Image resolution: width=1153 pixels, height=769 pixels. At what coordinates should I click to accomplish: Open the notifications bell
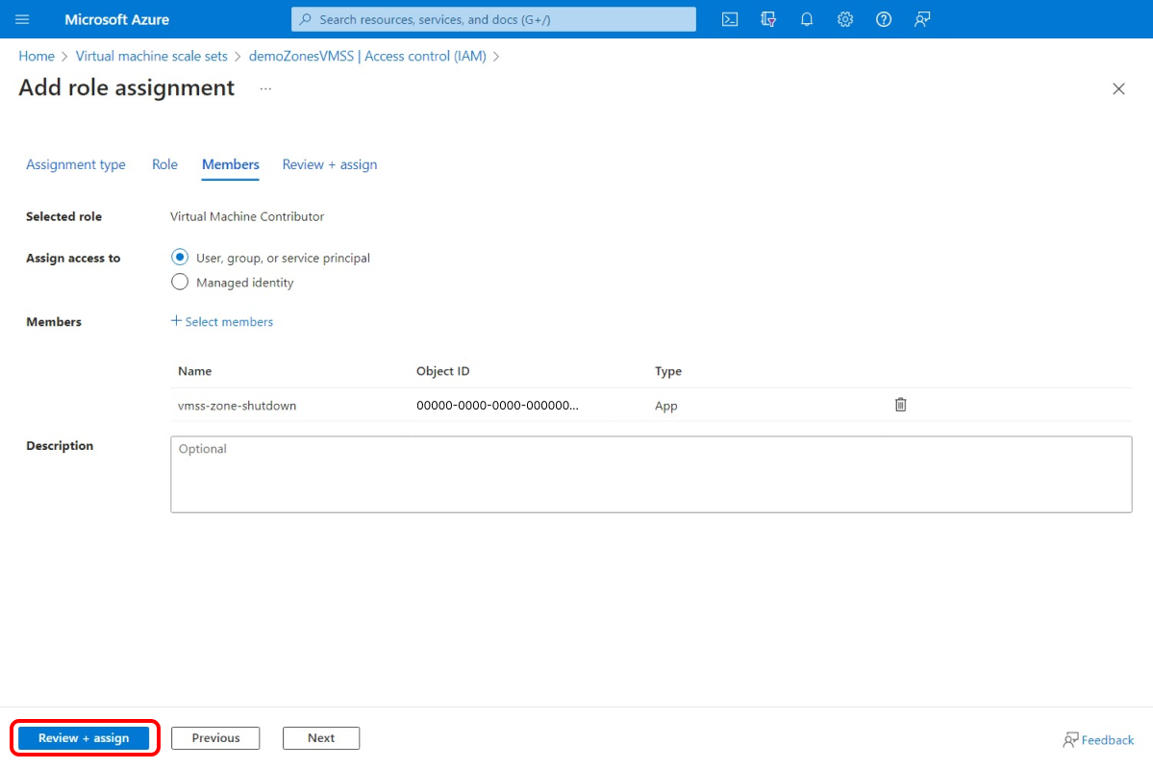point(806,19)
